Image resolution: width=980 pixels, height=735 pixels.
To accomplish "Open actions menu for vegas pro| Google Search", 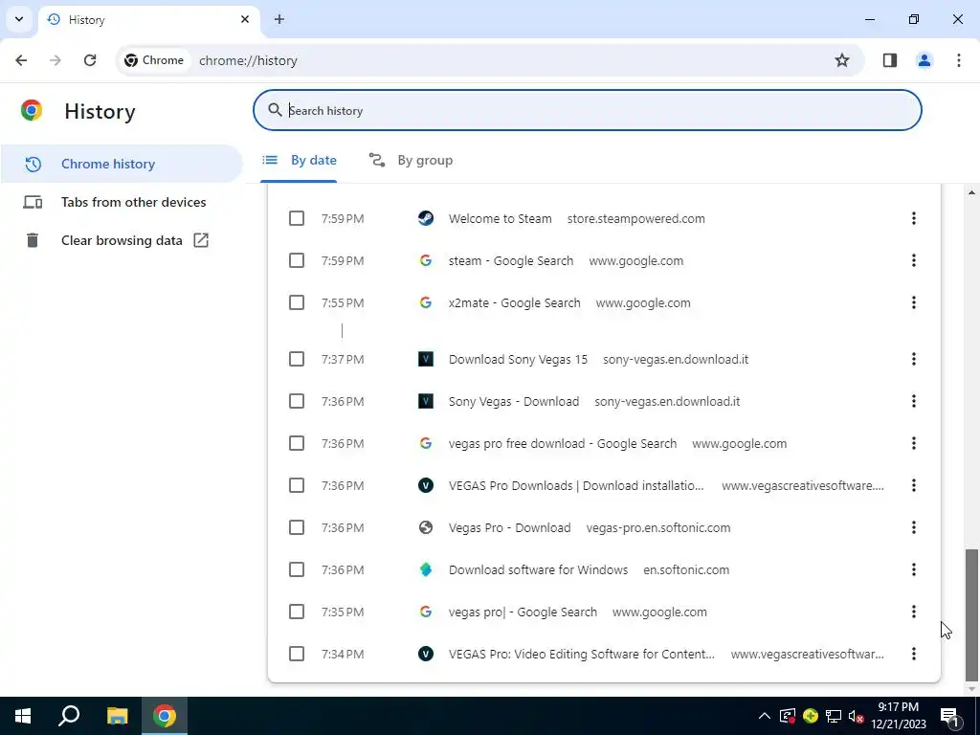I will pos(913,612).
